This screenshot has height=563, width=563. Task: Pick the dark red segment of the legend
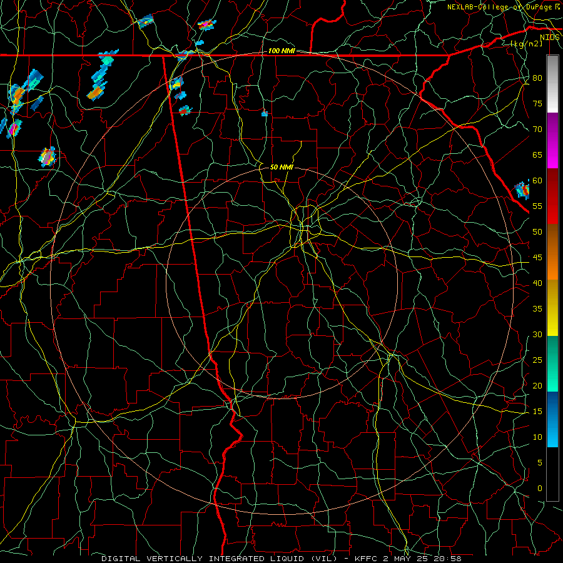tap(552, 196)
